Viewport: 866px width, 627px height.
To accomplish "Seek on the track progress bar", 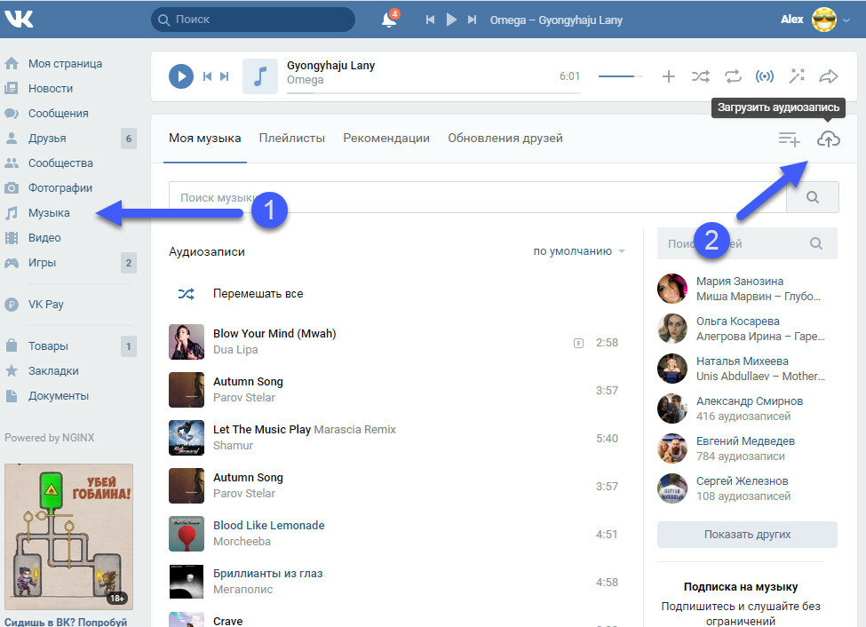I will (x=433, y=93).
